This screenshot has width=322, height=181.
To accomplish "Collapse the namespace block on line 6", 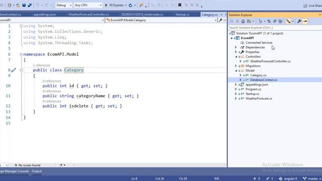I will point(21,54).
